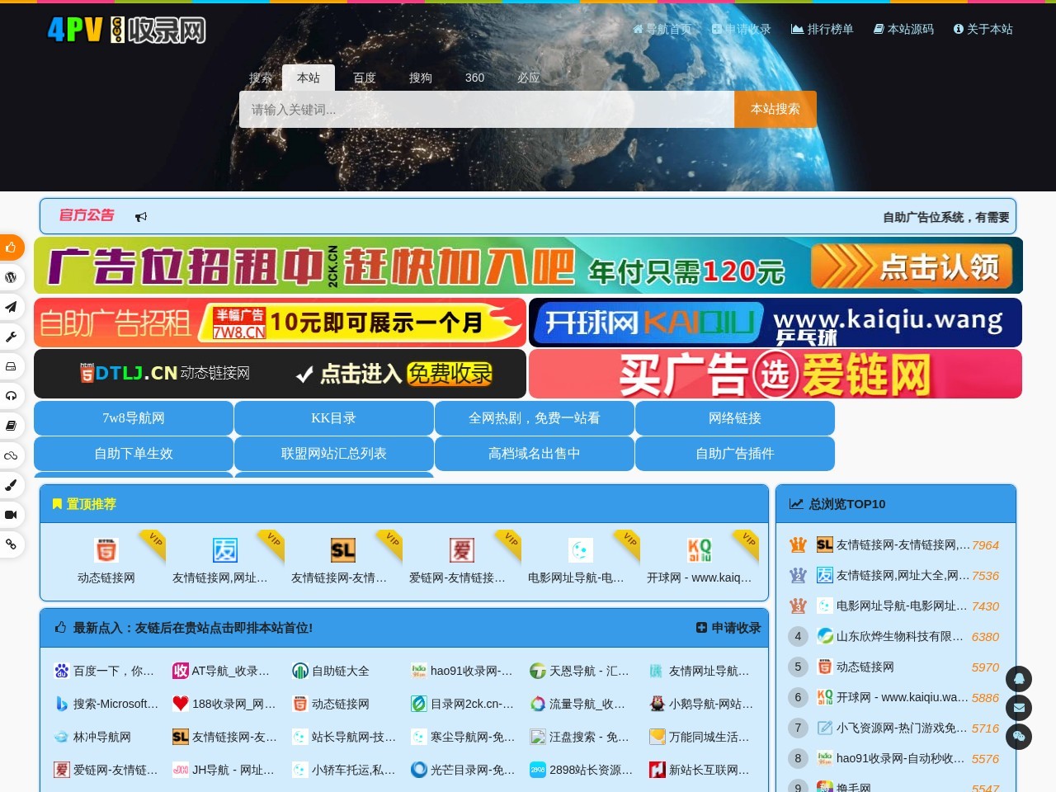Click the paper plane sidebar icon
Screen dimensions: 1056x792
(x=11, y=307)
